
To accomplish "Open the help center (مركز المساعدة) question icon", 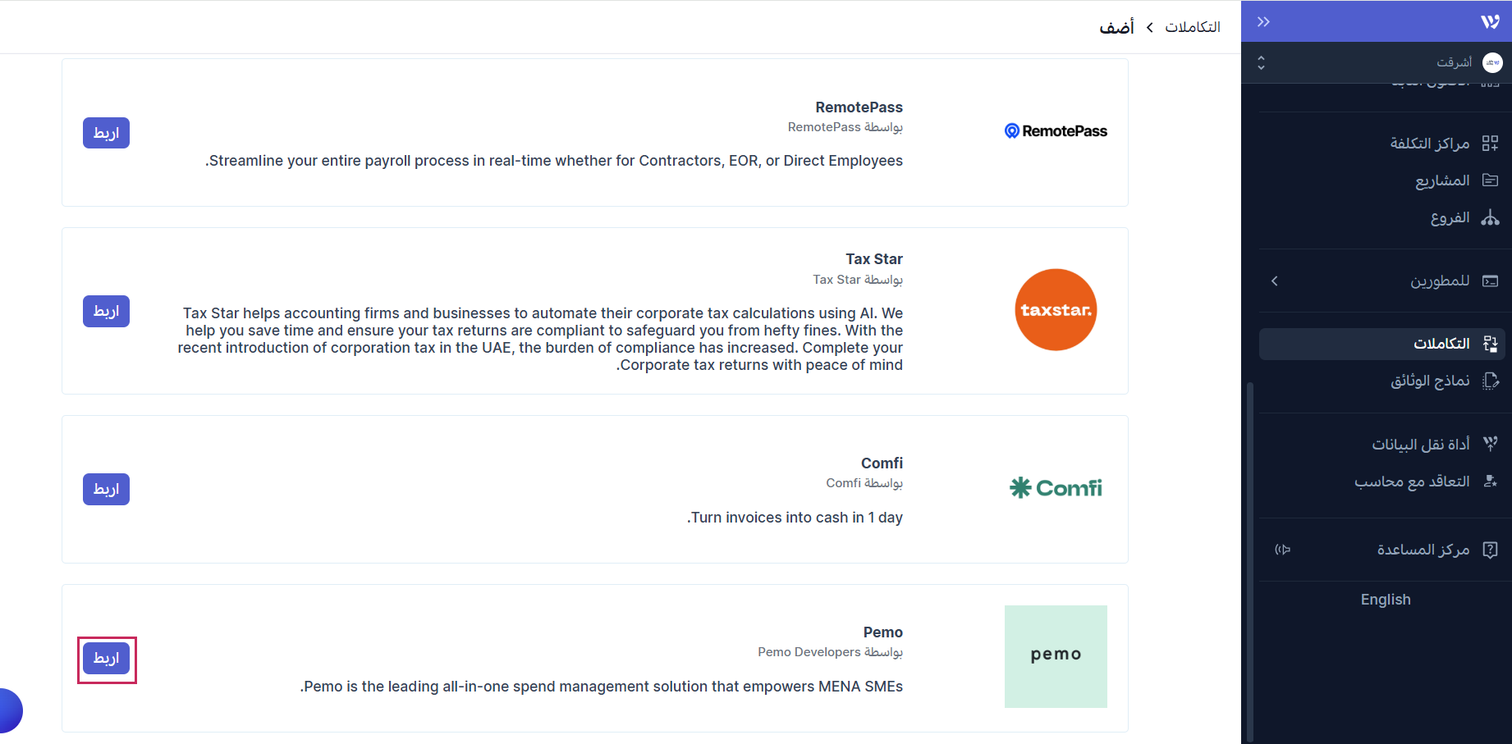I will 1490,550.
